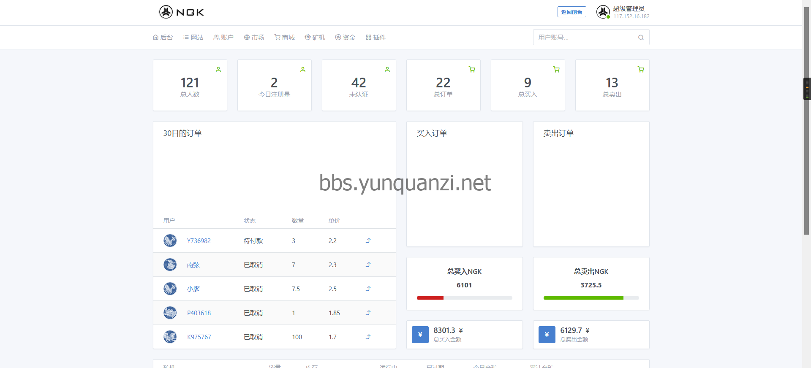Expand the 账户 menu
The height and width of the screenshot is (368, 811).
pos(223,38)
